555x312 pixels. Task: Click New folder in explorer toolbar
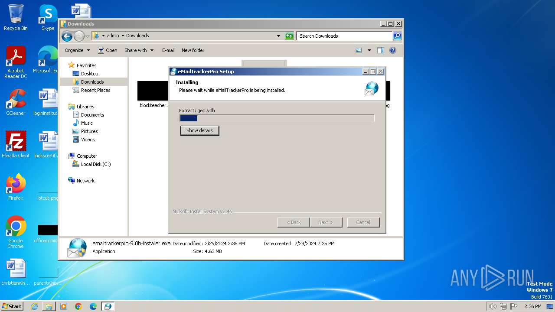pos(193,50)
